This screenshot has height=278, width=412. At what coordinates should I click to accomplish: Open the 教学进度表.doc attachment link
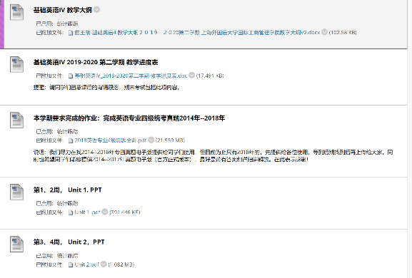131,76
